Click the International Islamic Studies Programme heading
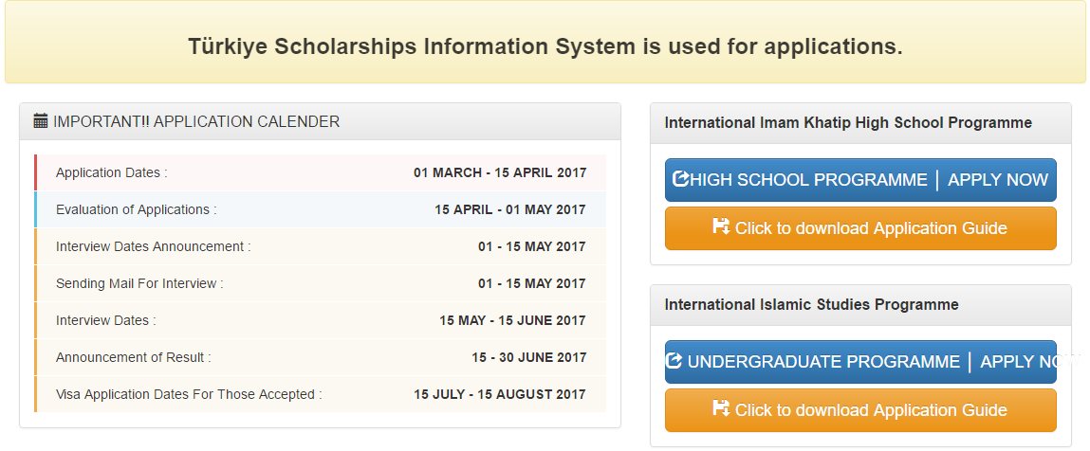Viewport: 1090px width, 451px height. pos(811,305)
